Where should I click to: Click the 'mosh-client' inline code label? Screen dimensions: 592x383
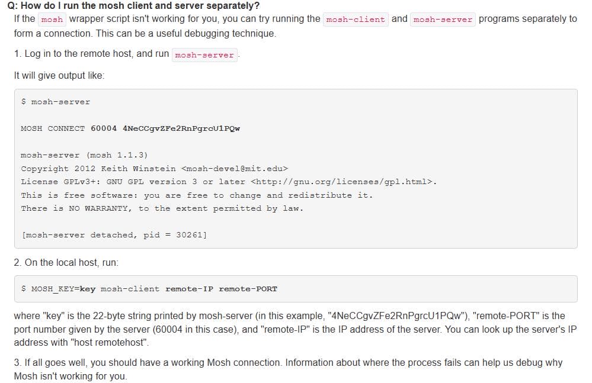coord(356,19)
